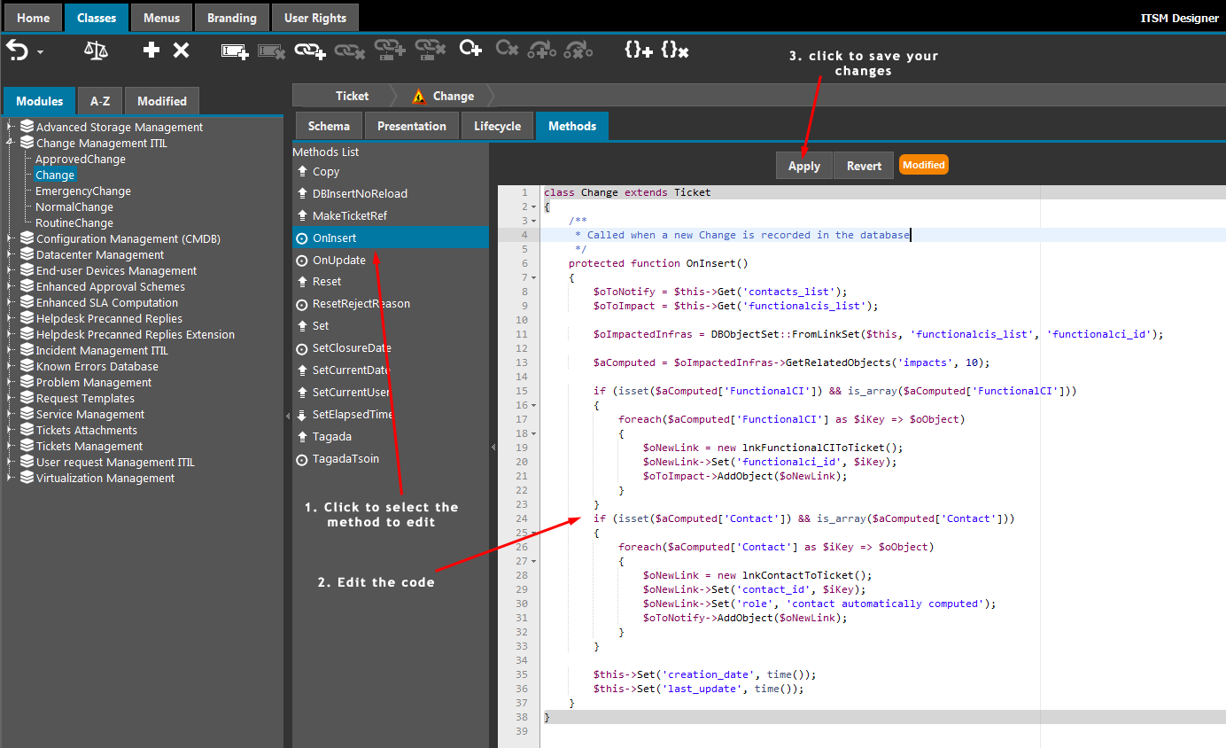Click the Modified sorting tab in left panel
This screenshot has height=748, width=1226.
pos(161,101)
